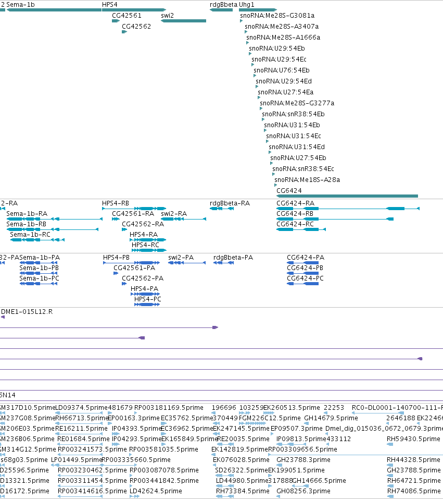Viewport: 443px width, 499px height.
Task: Click the HPS4-PC protein label
Action: click(x=148, y=299)
